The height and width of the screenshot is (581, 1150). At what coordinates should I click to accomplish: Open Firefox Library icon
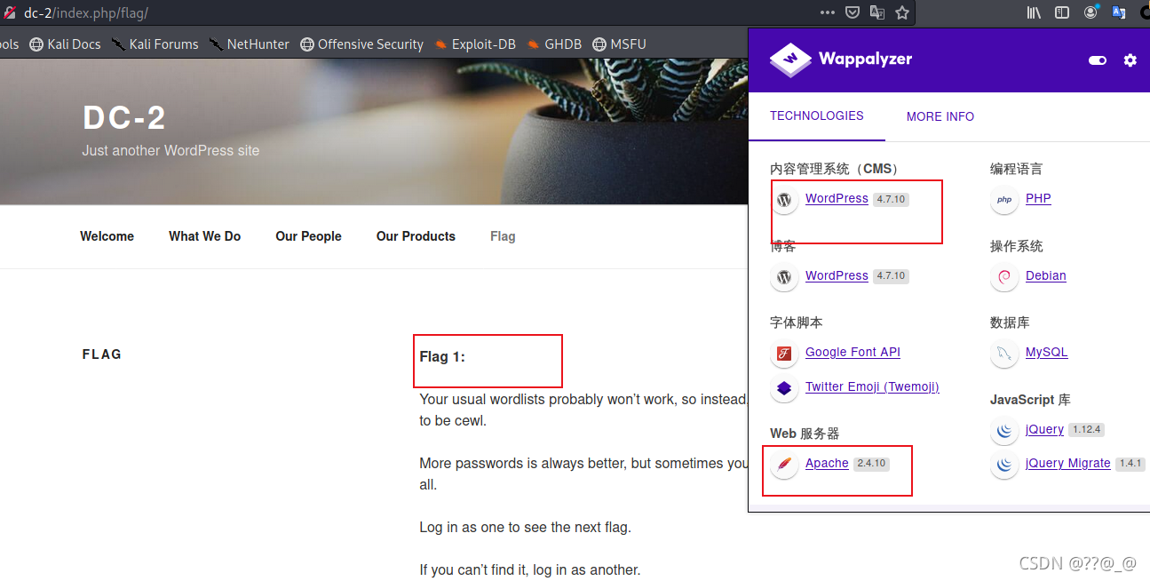click(1034, 13)
